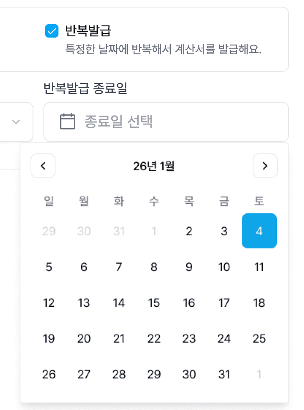Screen dimensions: 304x410
Task: Select date 5 in the Sunday column
Action: (x=49, y=267)
